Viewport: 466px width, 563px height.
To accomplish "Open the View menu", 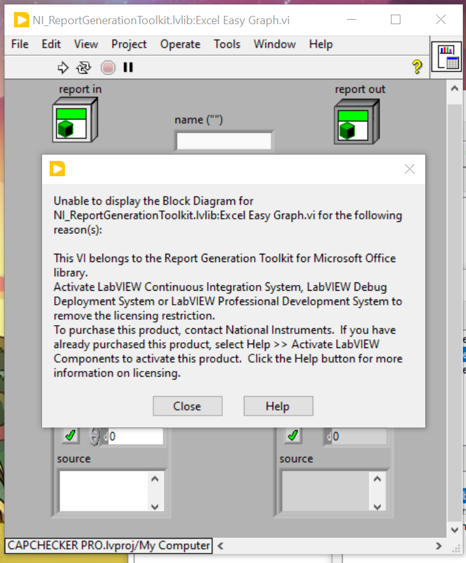I will pos(86,44).
